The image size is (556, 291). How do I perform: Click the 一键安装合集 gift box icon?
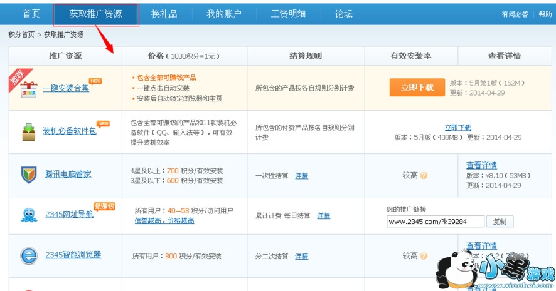coord(28,89)
